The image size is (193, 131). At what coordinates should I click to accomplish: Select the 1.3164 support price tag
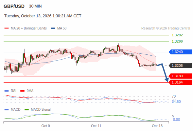pyautogui.click(x=181, y=82)
